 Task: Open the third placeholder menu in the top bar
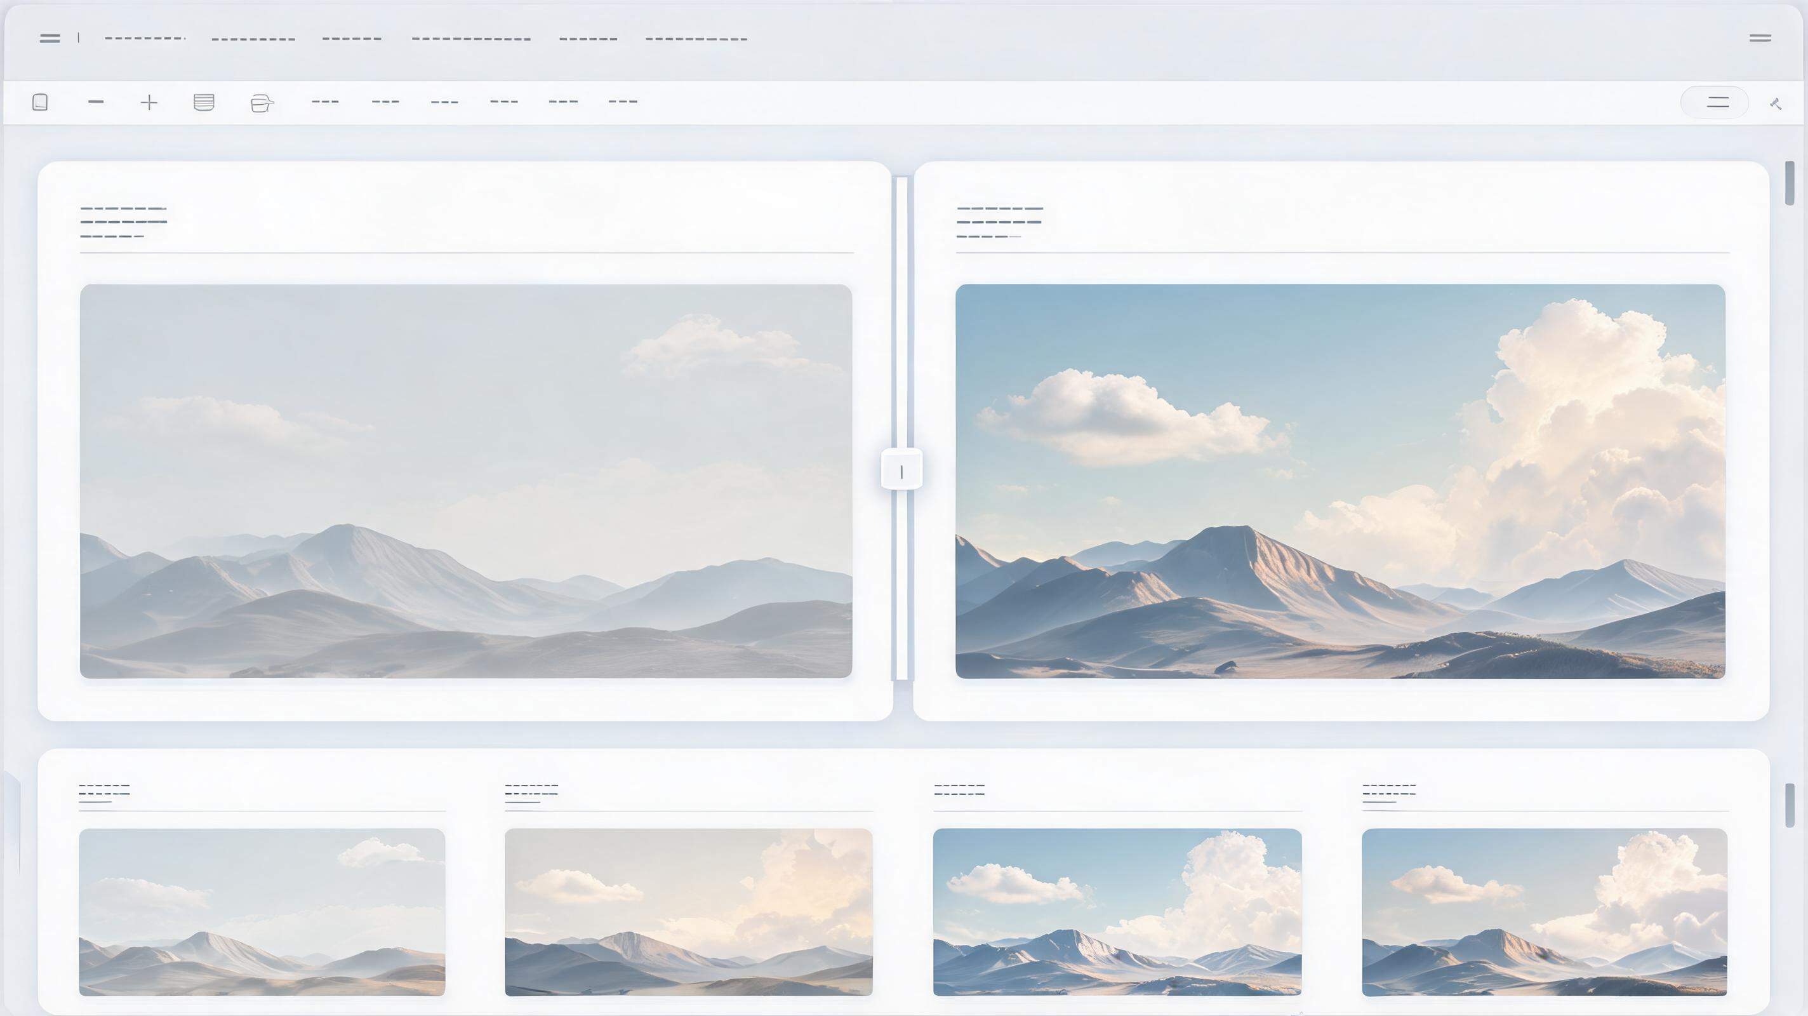pos(352,39)
